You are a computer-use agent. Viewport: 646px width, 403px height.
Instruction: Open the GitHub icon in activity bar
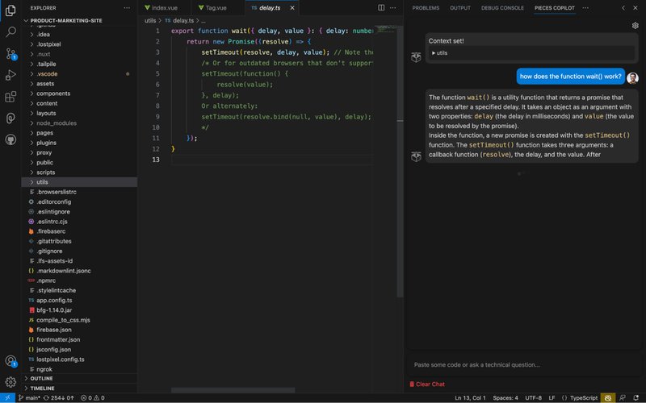pyautogui.click(x=10, y=139)
